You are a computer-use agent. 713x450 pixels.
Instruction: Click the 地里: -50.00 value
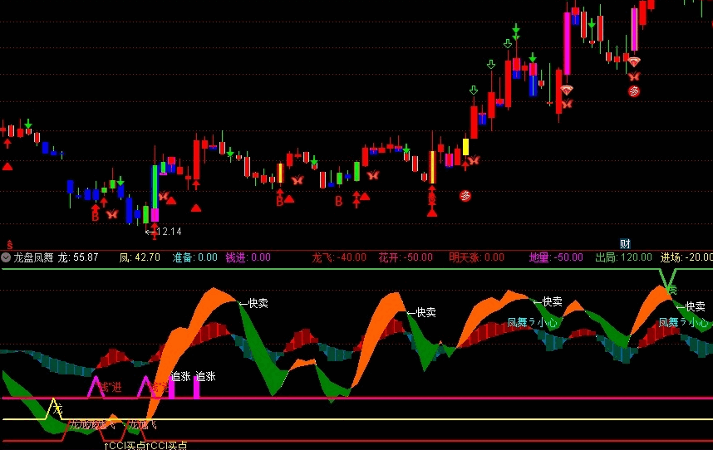(556, 258)
